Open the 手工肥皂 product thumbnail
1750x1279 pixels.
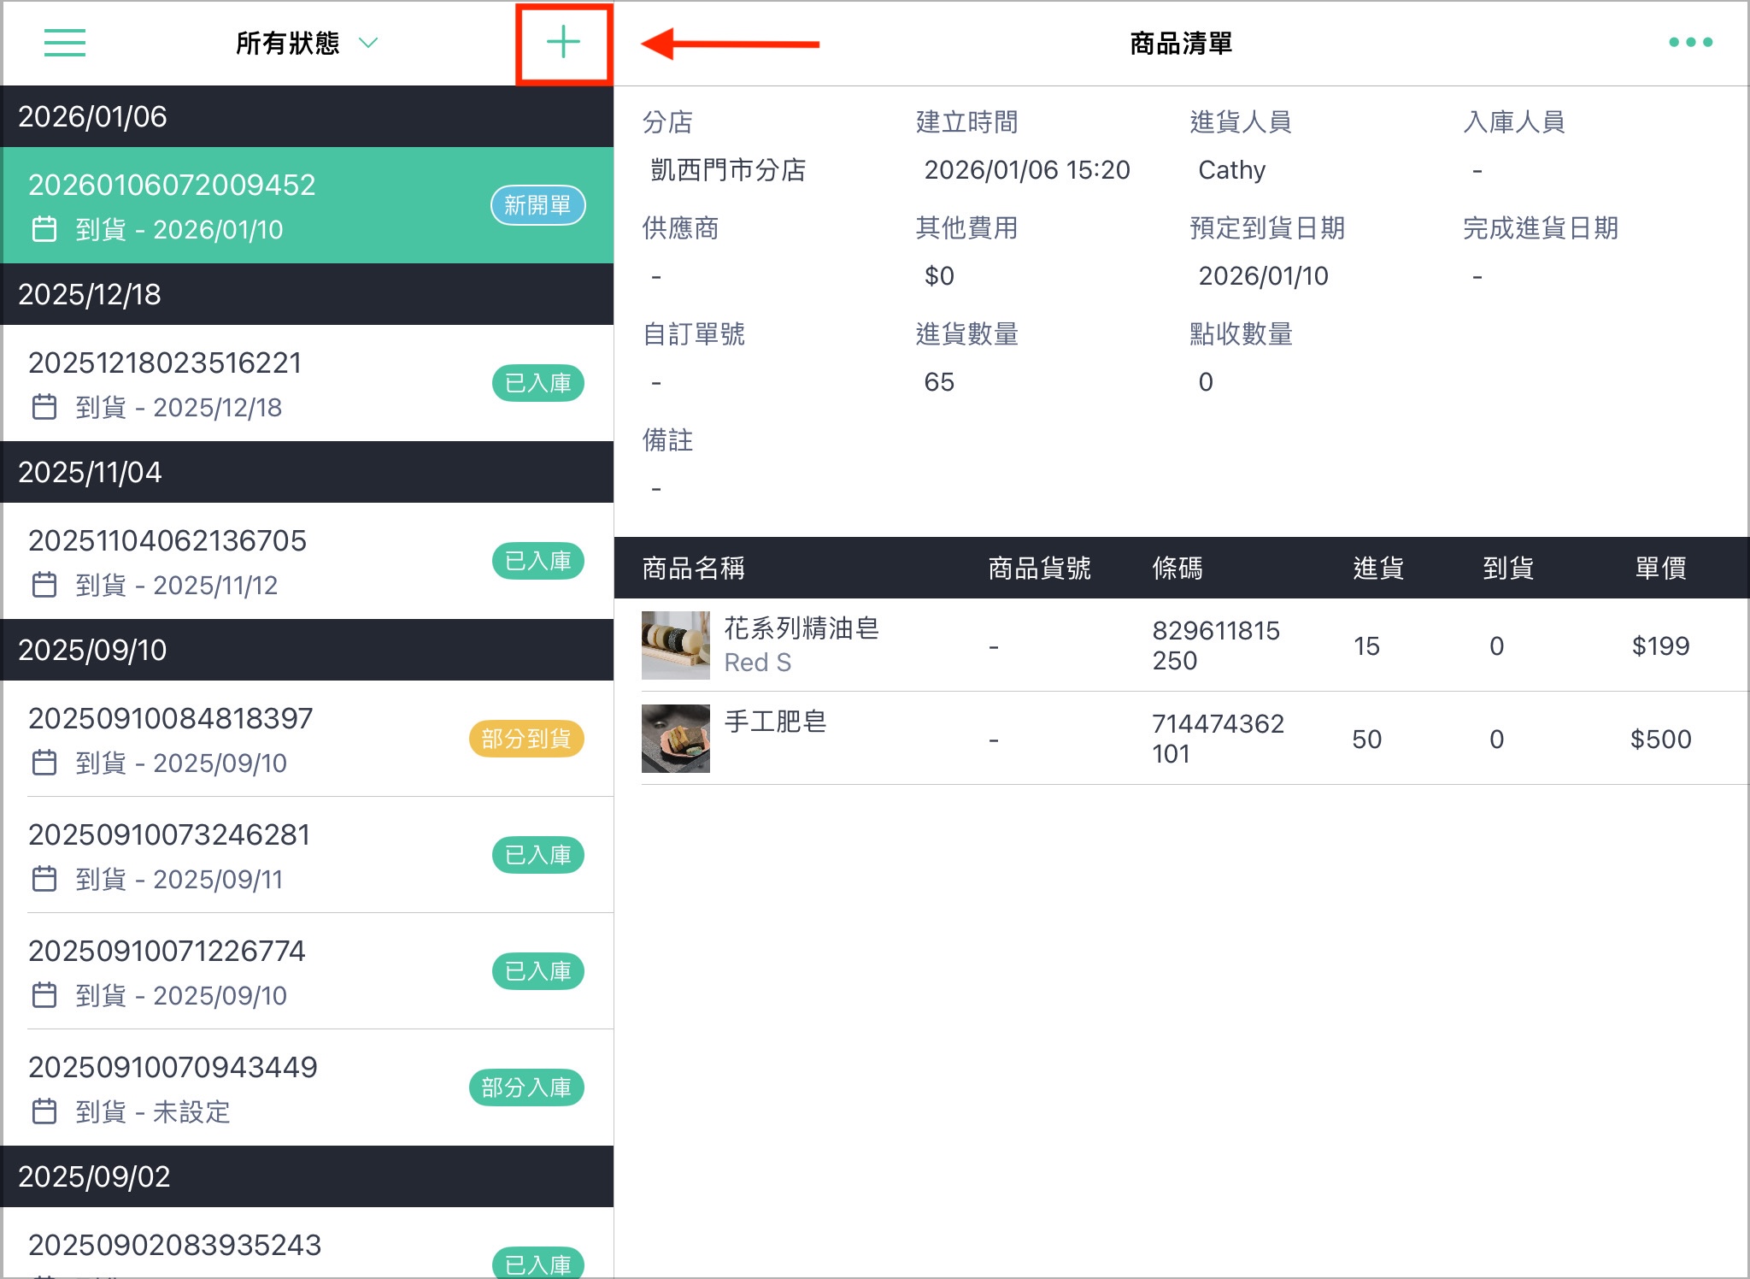[676, 739]
